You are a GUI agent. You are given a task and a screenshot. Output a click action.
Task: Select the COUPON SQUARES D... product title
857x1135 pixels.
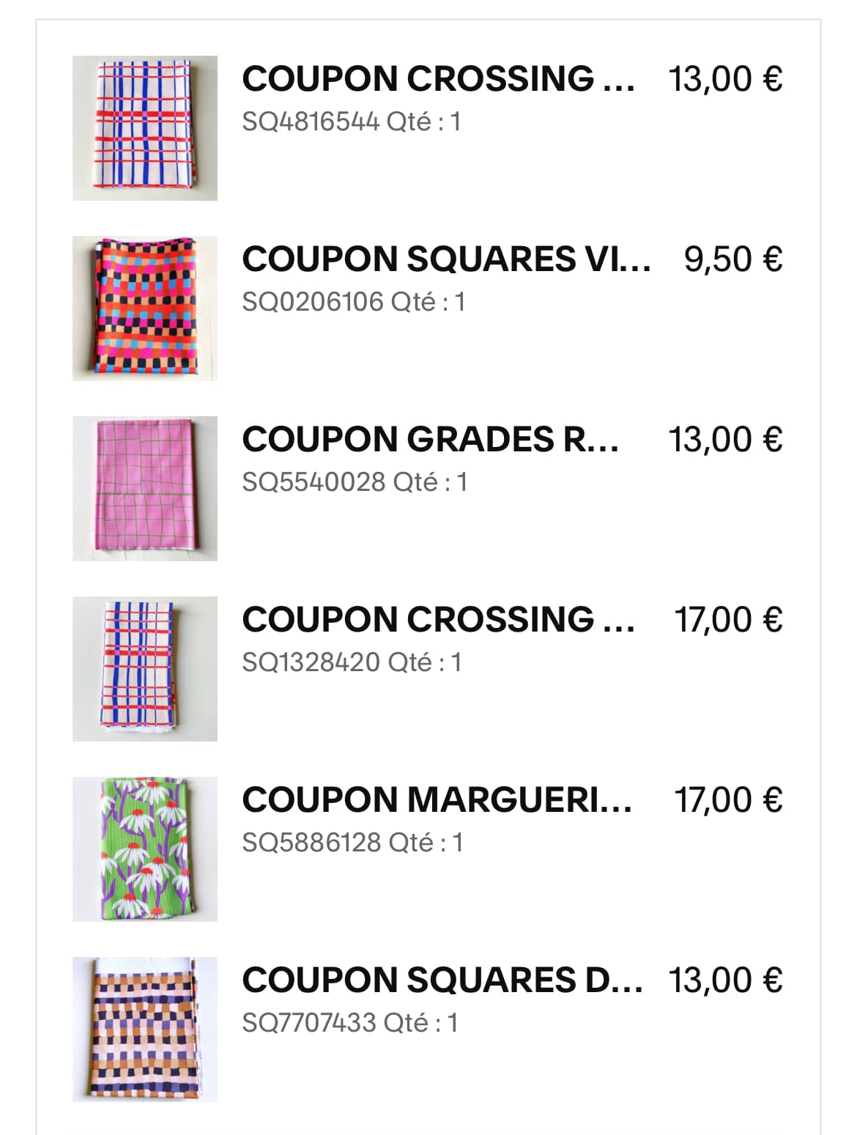pyautogui.click(x=442, y=980)
